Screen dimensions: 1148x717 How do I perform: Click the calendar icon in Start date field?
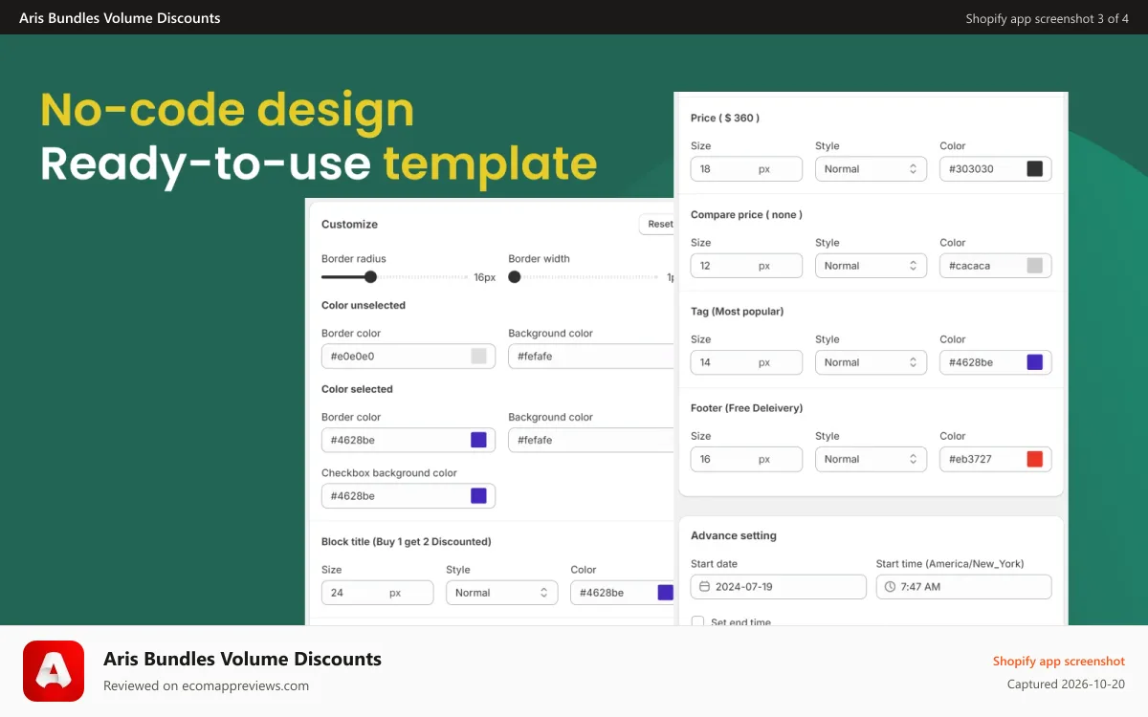(705, 586)
